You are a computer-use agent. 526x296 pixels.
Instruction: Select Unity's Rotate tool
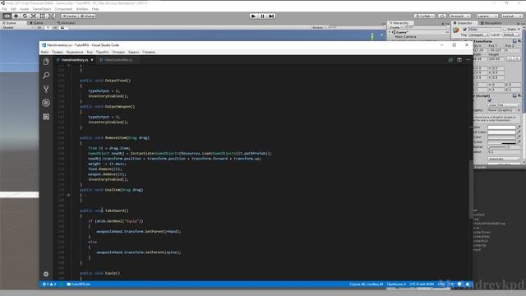(x=25, y=16)
